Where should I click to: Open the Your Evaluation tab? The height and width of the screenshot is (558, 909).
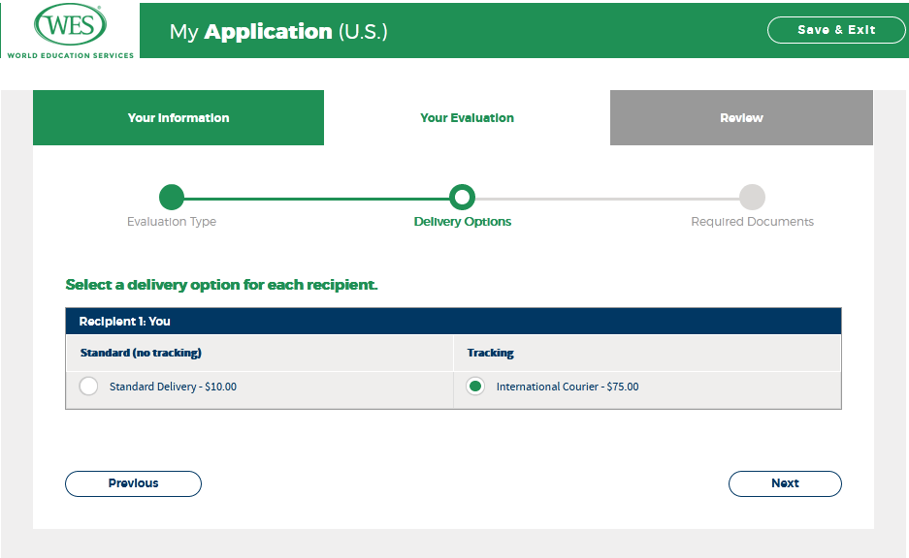point(467,118)
